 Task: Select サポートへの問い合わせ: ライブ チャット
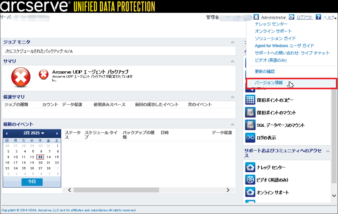point(292,53)
